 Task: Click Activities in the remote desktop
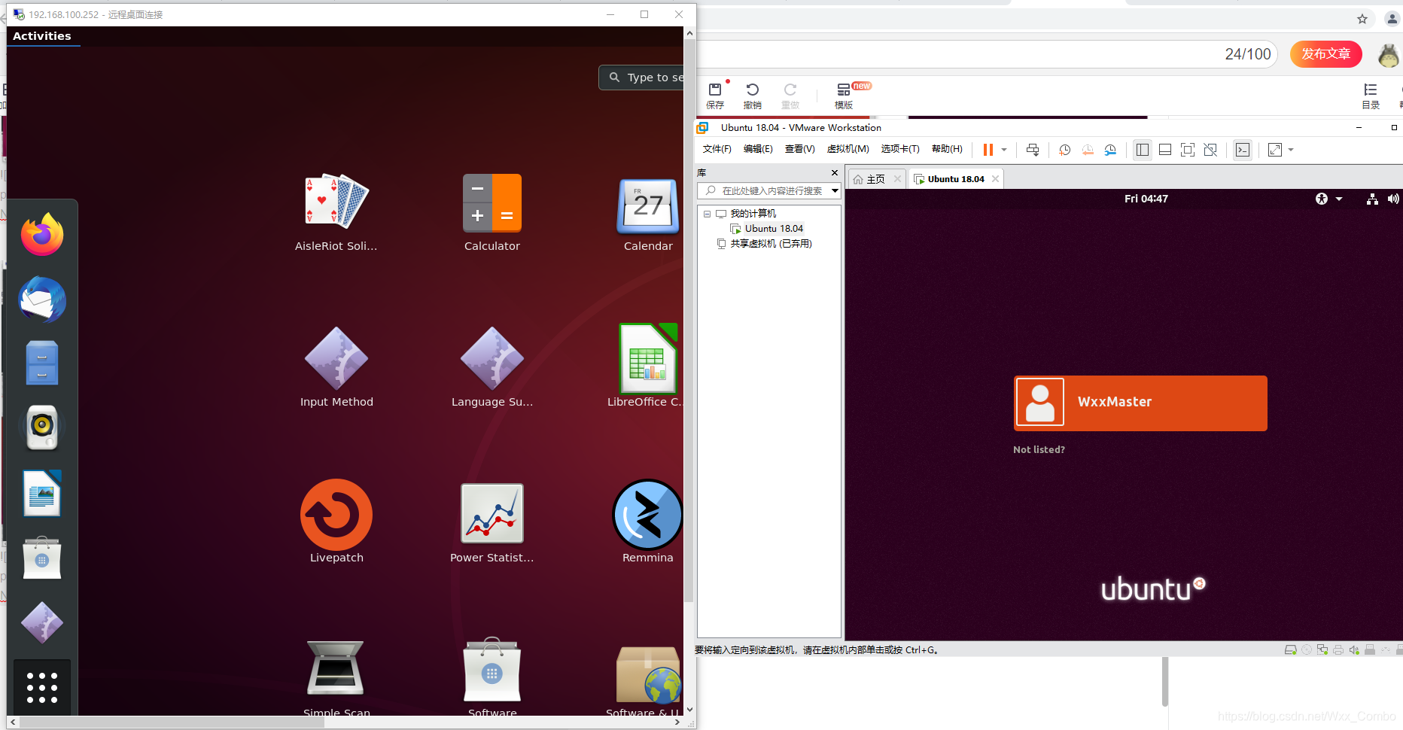pos(42,35)
